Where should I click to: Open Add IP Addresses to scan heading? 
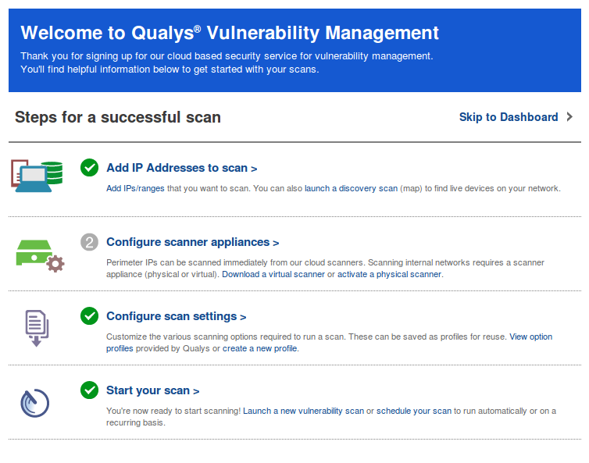(182, 168)
